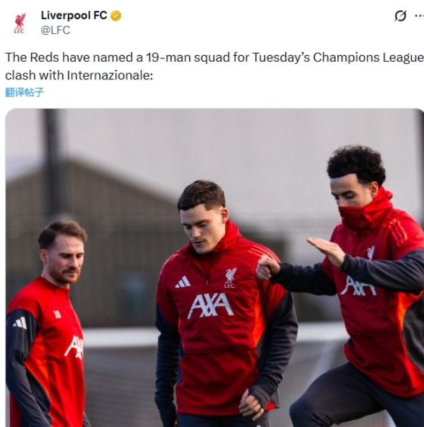
Task: Click the AXA logo on left player's shirt
Action: 74,347
